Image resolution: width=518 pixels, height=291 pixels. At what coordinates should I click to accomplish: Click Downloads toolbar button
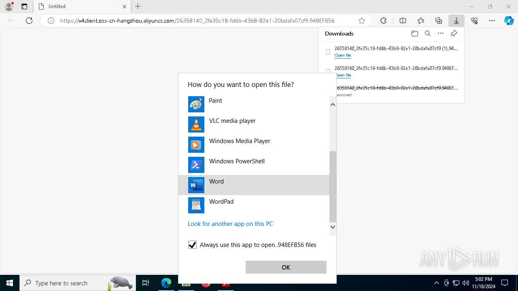pos(456,21)
